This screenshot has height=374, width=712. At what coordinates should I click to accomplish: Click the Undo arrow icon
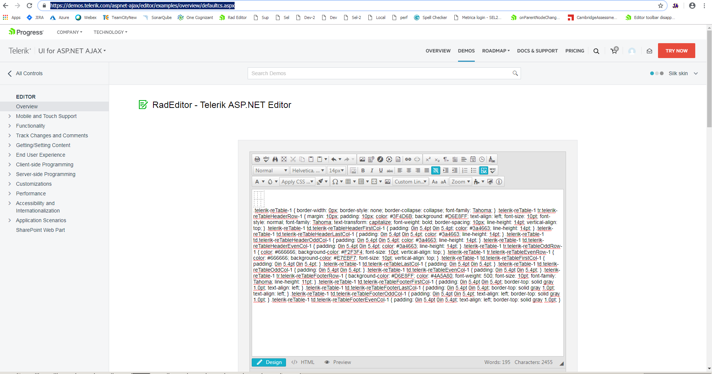pos(334,159)
